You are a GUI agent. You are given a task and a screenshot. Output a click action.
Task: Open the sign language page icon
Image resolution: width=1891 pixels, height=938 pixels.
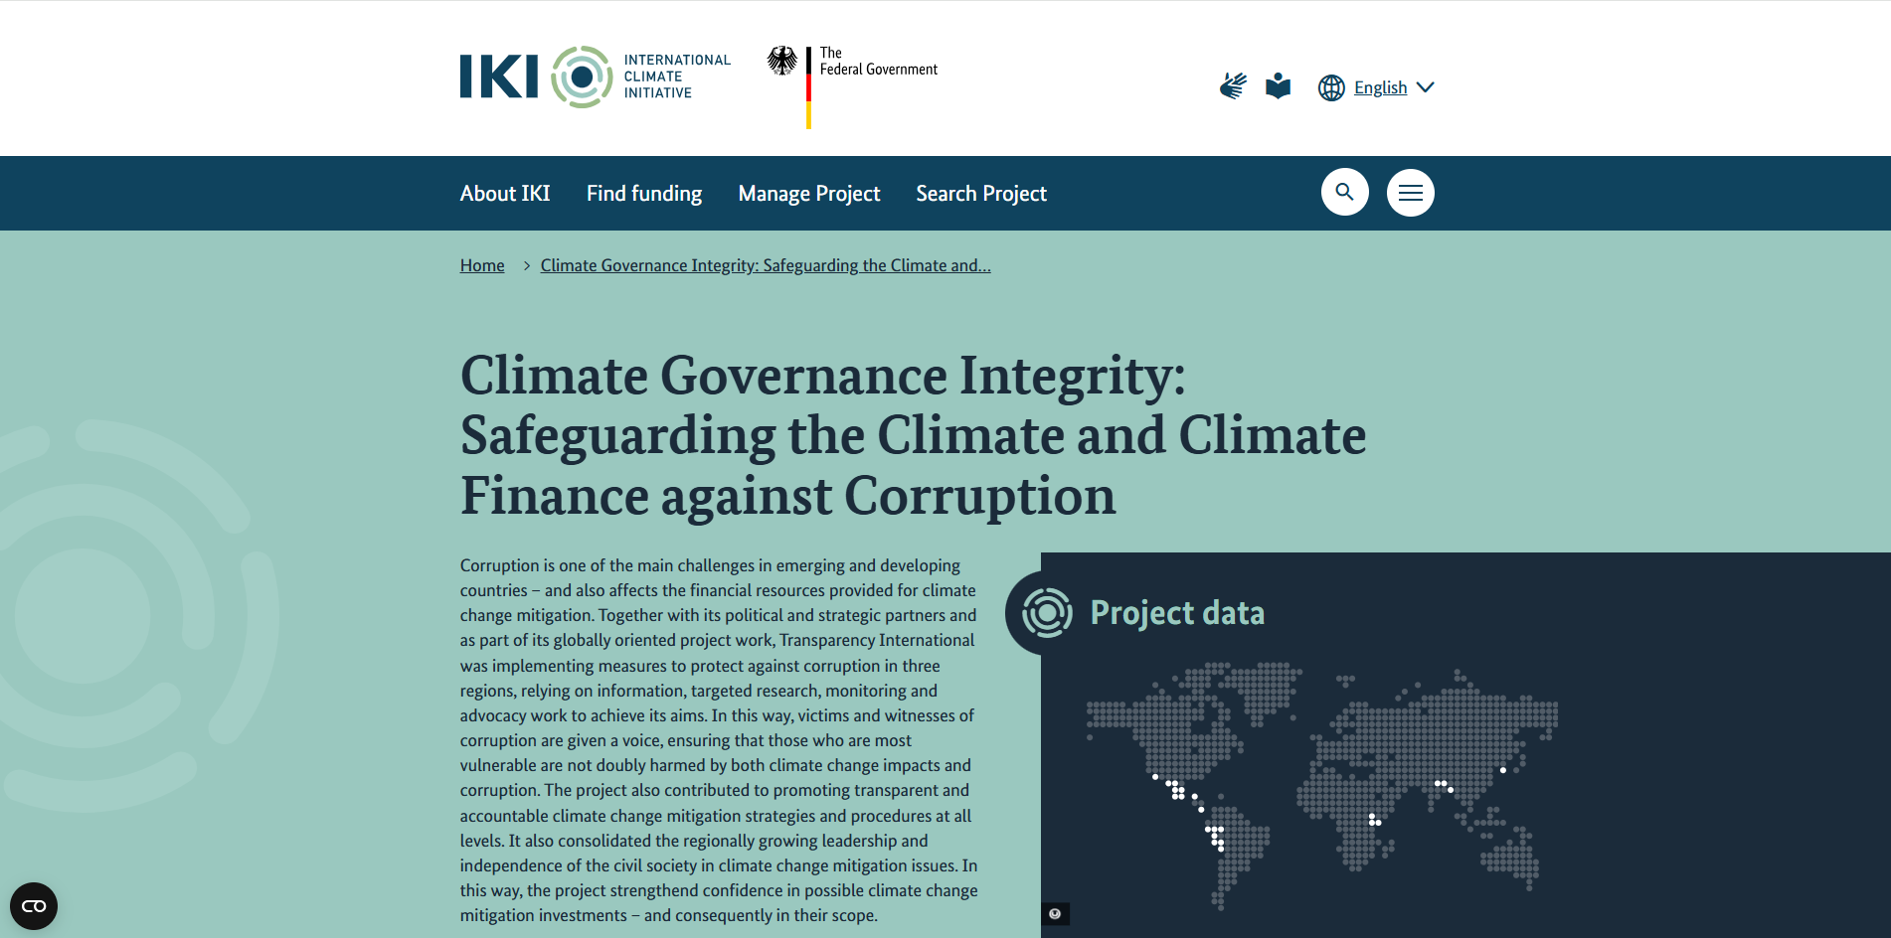1233,86
